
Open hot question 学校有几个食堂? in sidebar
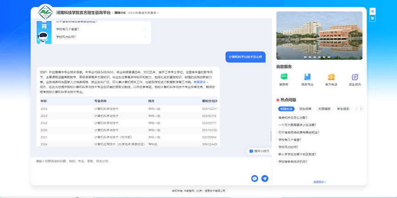pos(289,140)
